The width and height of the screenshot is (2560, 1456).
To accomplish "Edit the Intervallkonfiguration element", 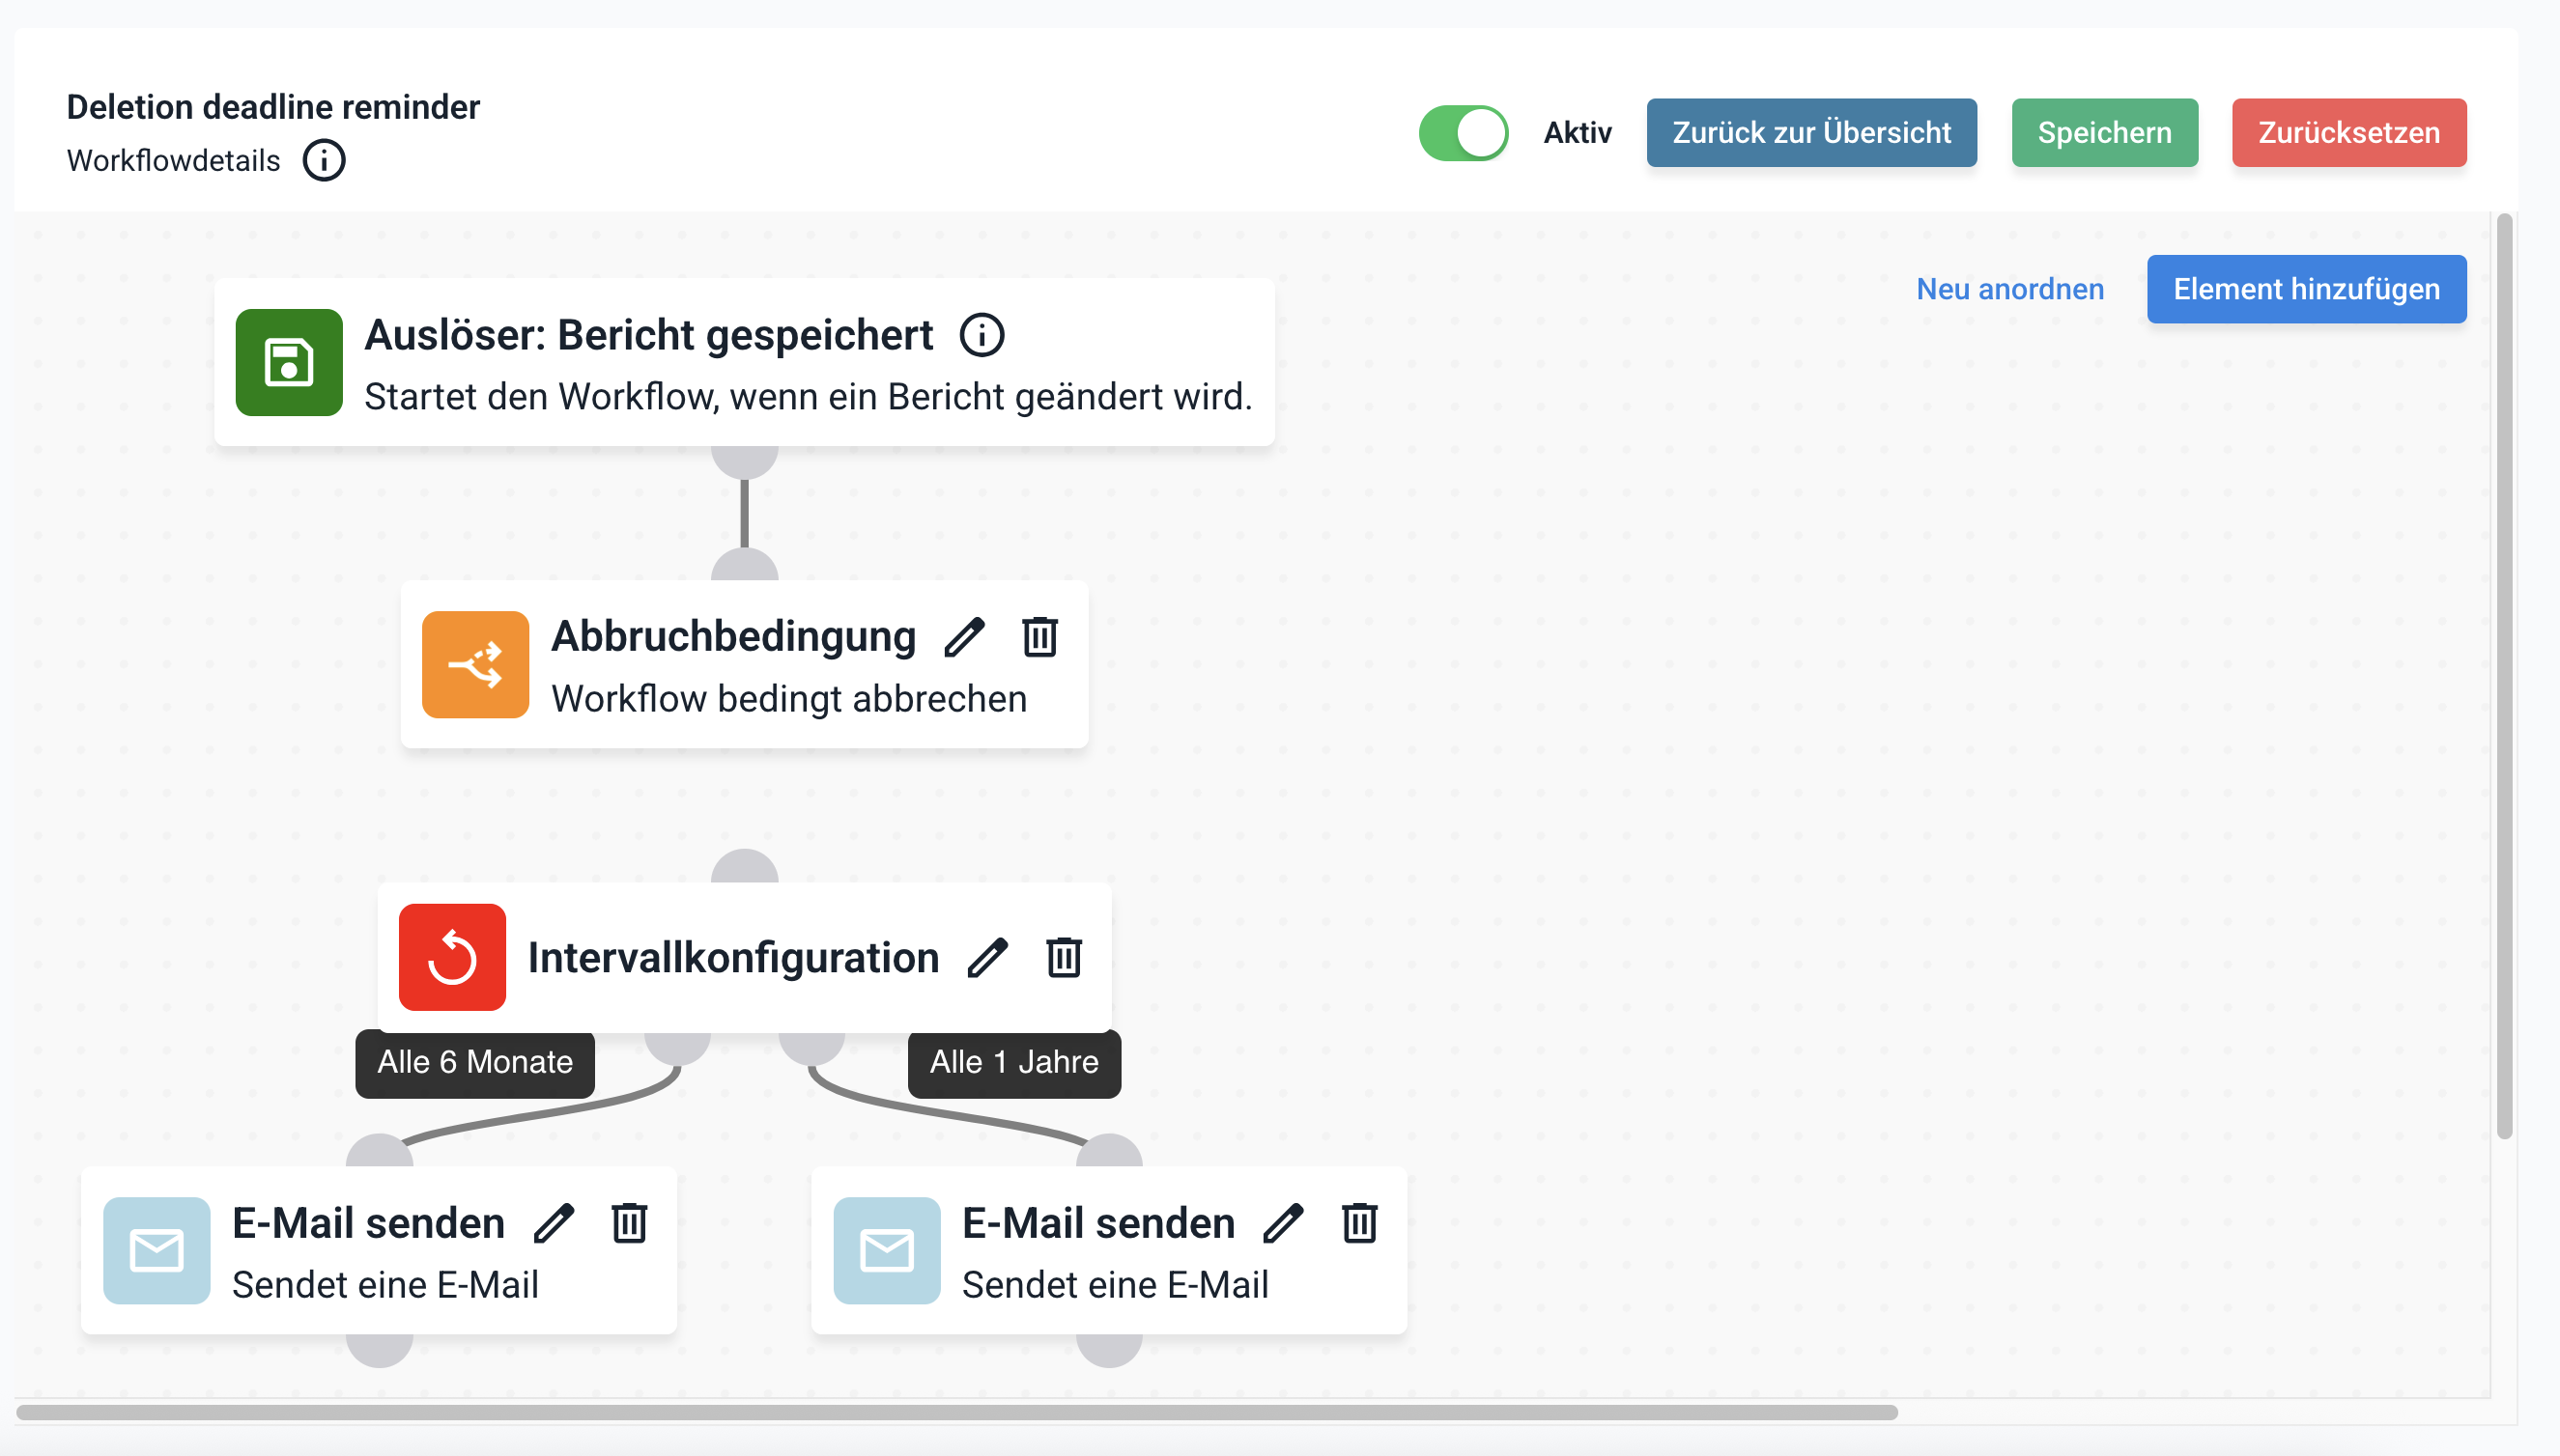I will click(987, 957).
